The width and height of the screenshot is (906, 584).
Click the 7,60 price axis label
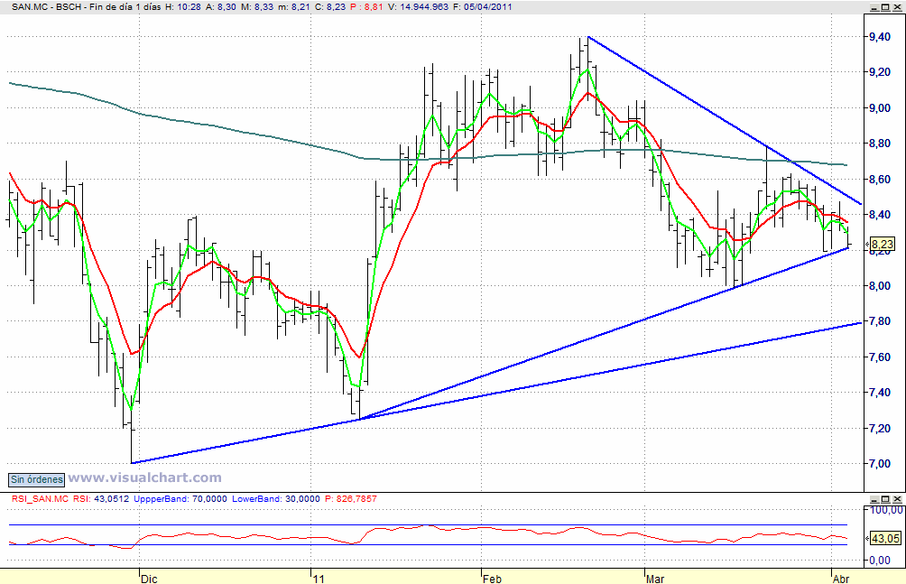coord(880,357)
